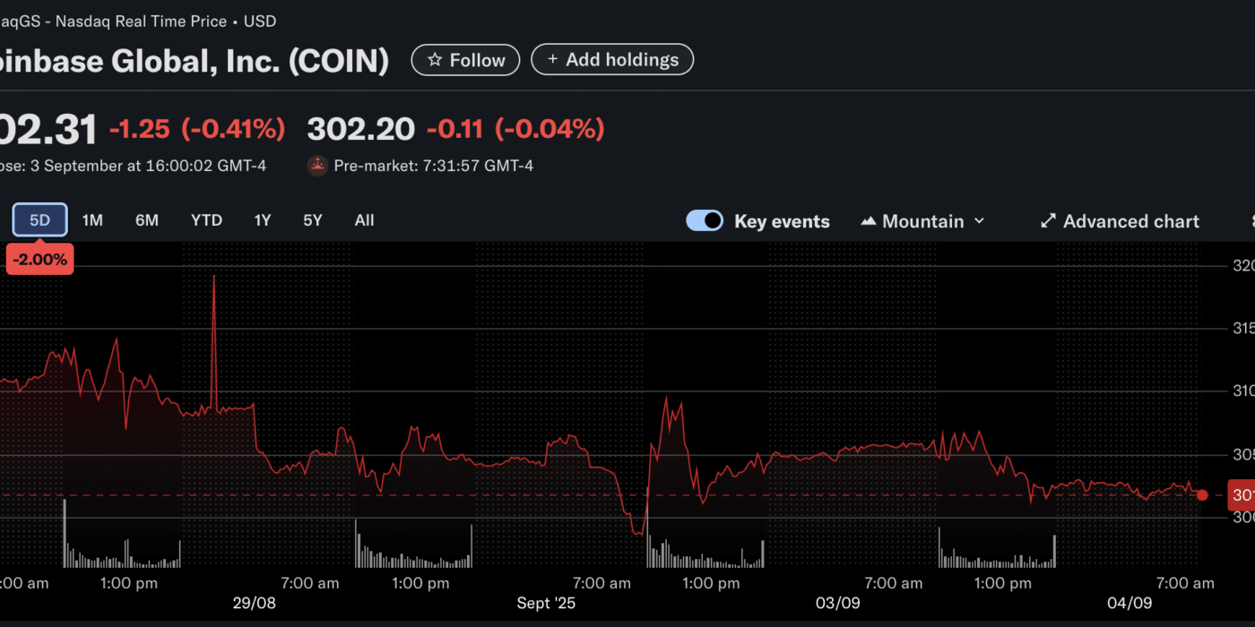Viewport: 1255px width, 627px height.
Task: Click the 305 price axis label
Action: (1244, 454)
